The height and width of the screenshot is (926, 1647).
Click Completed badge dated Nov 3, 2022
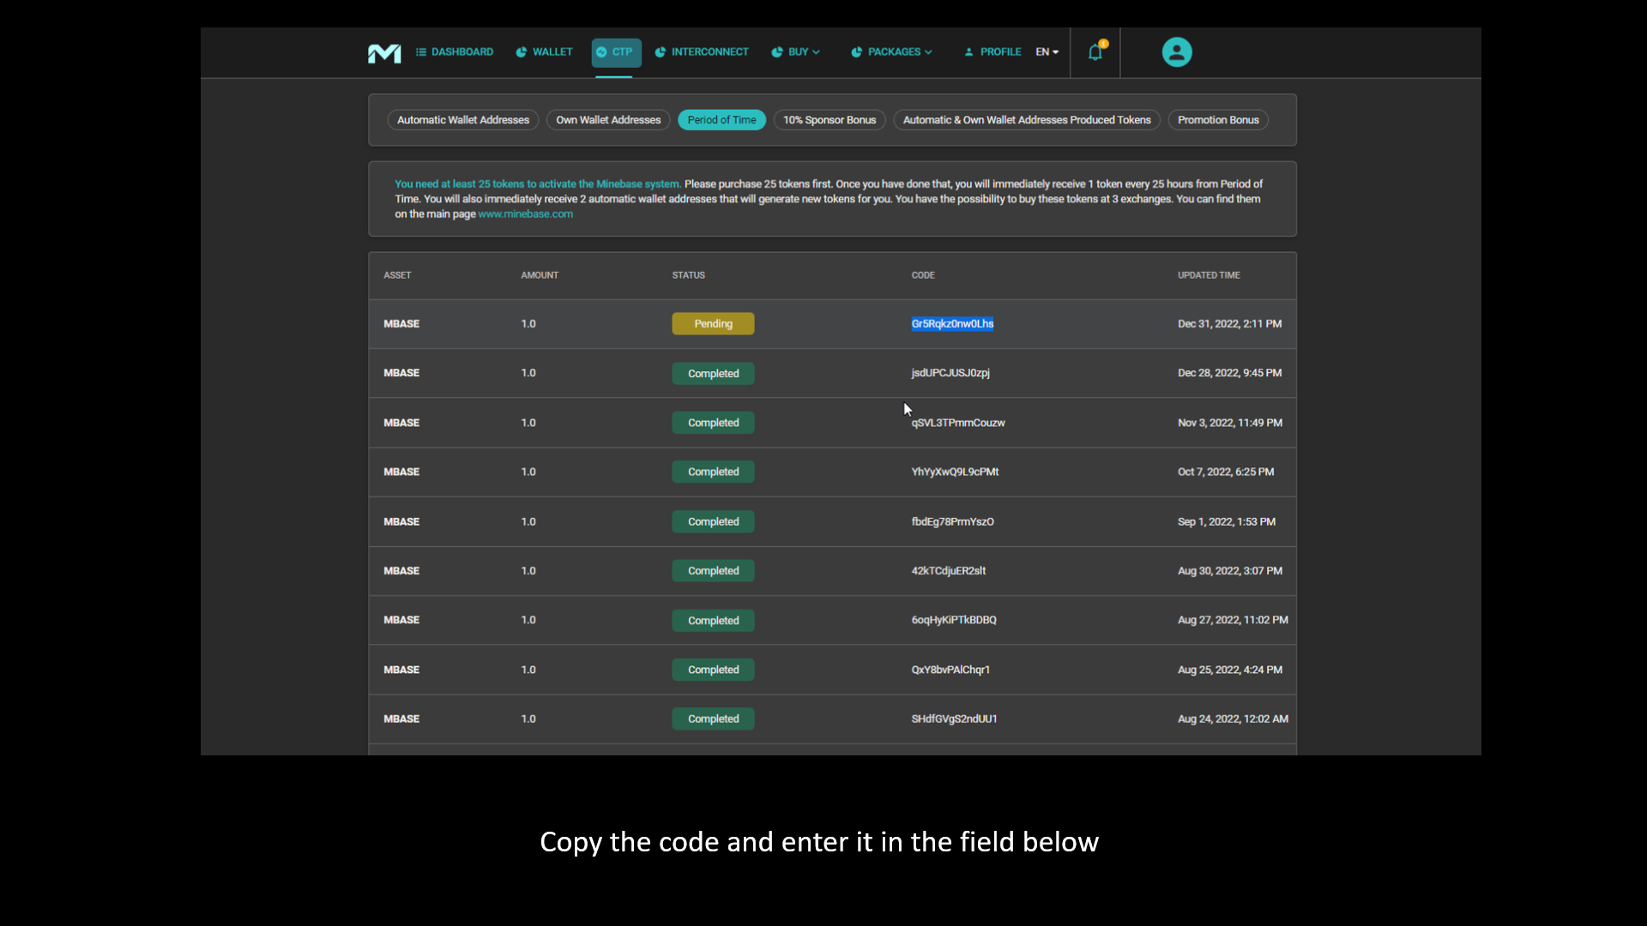click(713, 423)
